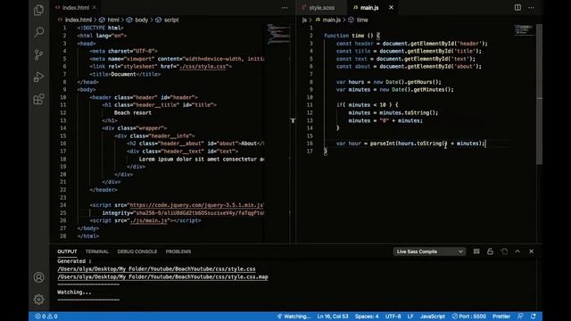Toggle the output scroll lock
The width and height of the screenshot is (571, 321).
490,251
